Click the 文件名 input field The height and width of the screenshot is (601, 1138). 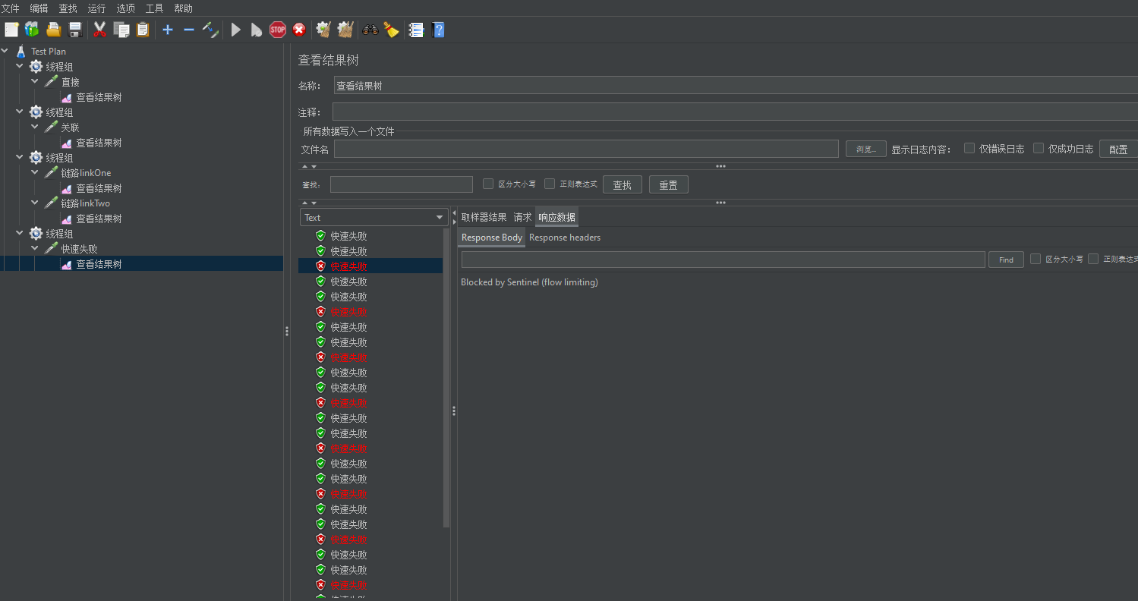(585, 149)
